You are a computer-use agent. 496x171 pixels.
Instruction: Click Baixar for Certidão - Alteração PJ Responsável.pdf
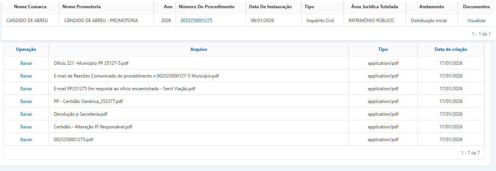26,127
